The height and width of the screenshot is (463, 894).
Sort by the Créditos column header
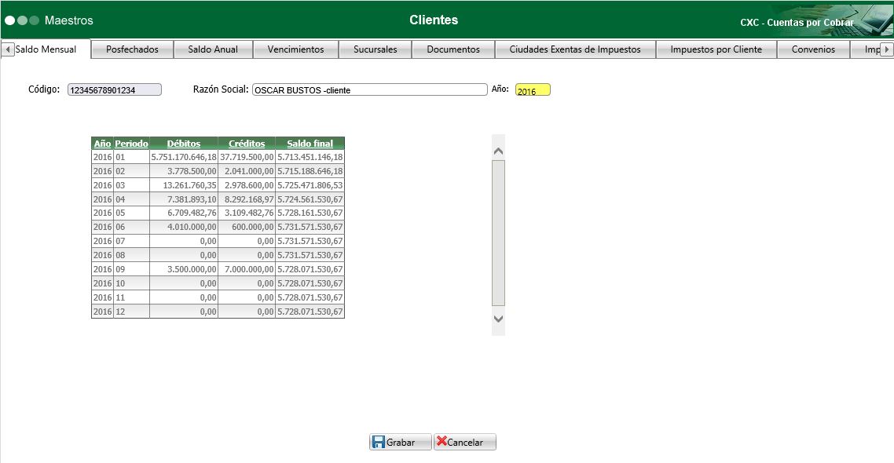pyautogui.click(x=247, y=144)
